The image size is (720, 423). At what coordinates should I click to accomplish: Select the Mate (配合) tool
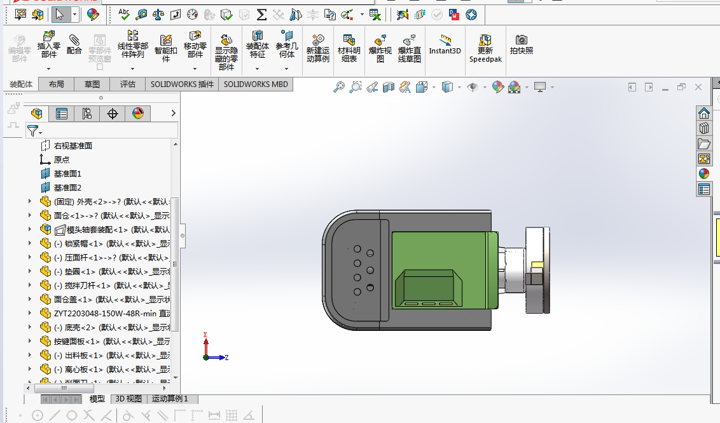click(x=74, y=45)
